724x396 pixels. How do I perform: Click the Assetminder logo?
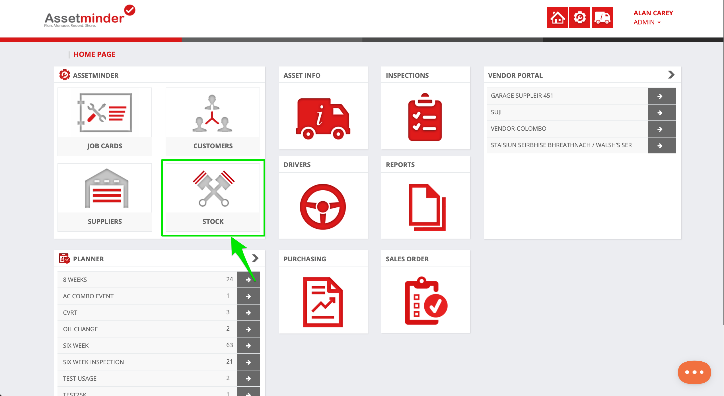click(x=90, y=16)
